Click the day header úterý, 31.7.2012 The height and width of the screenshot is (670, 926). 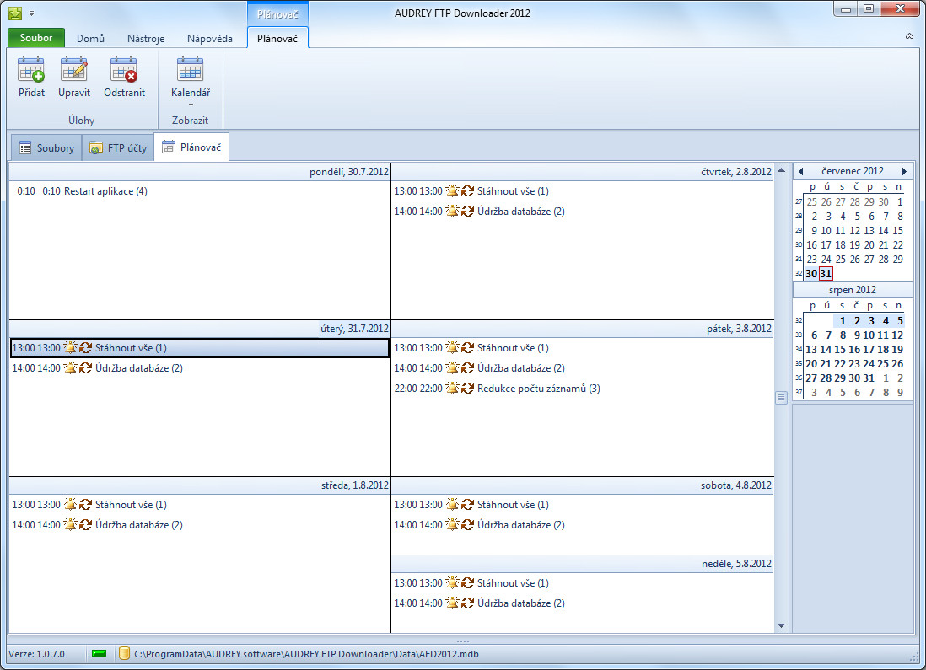coord(200,329)
